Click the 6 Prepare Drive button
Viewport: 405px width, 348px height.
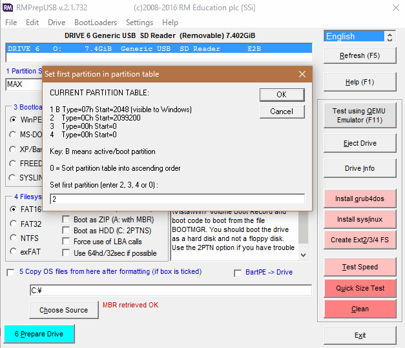39,334
